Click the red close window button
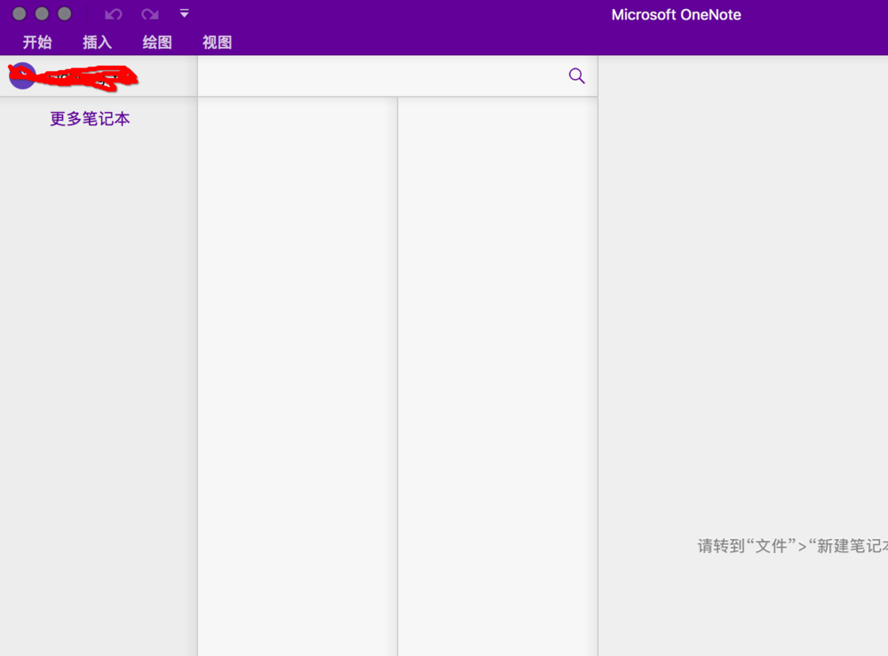The image size is (888, 656). tap(20, 13)
